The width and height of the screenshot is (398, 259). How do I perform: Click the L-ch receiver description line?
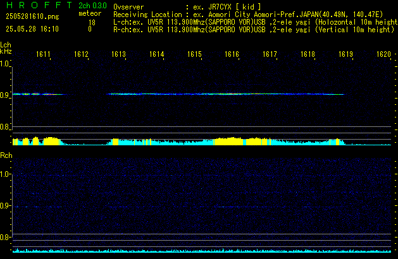click(256, 22)
